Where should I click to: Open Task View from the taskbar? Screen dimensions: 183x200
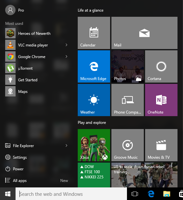(x=135, y=194)
